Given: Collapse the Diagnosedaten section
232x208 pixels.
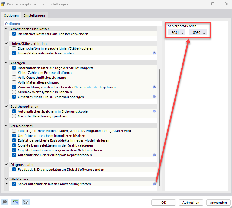Looking at the screenshot, I should 6,164.
